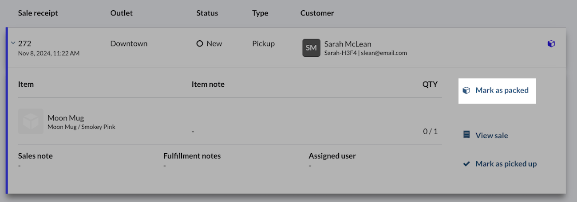Select the receipt number 272
This screenshot has width=577, height=202.
click(25, 43)
